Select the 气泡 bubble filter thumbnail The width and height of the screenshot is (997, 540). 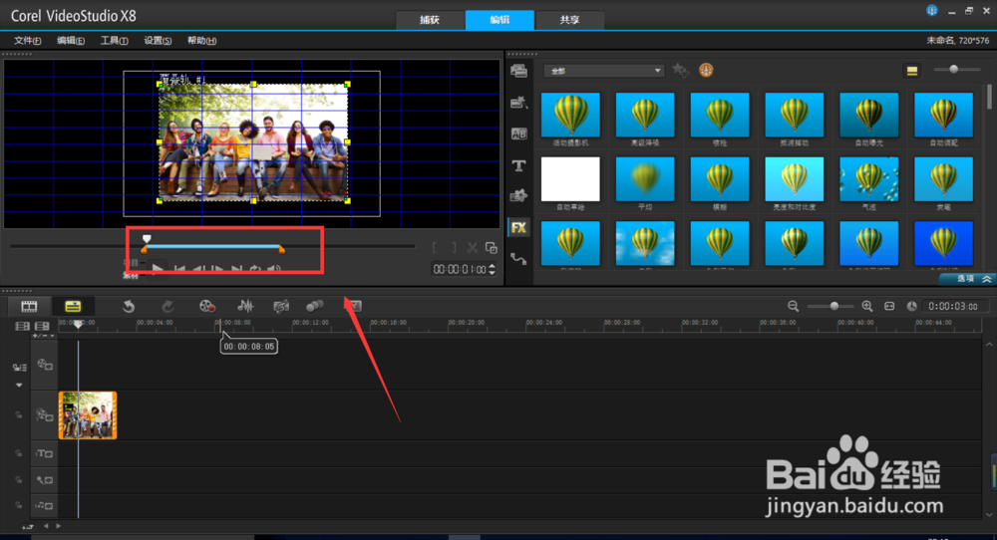pos(868,179)
